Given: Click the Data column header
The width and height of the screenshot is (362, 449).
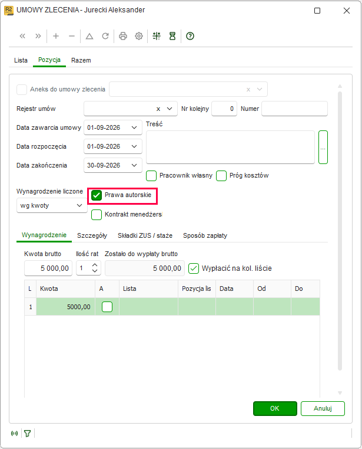Looking at the screenshot, I should (235, 289).
